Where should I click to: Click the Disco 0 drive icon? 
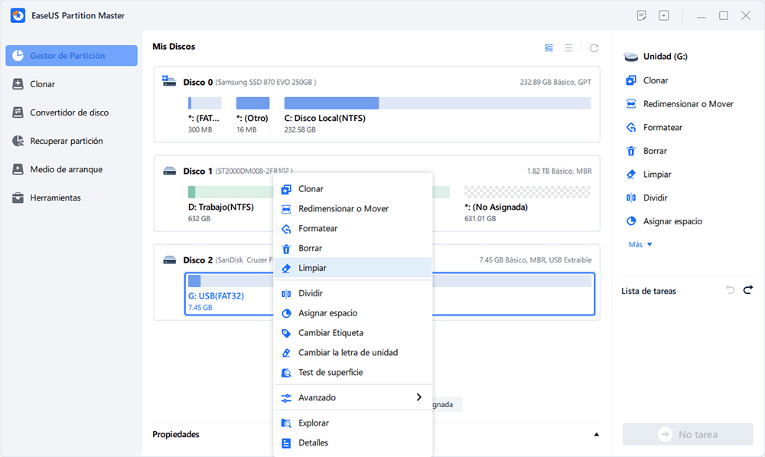[169, 82]
